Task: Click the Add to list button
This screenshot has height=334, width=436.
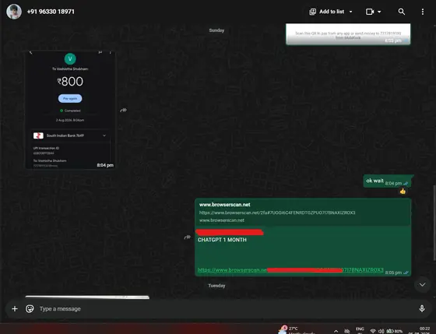Action: (x=327, y=12)
